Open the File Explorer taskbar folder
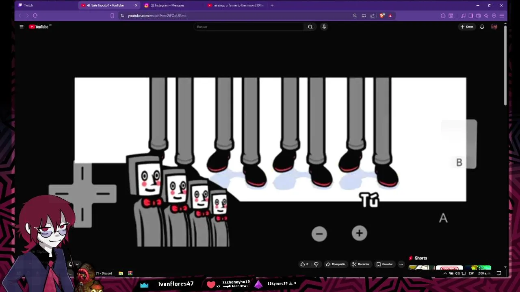Screen dimensions: 520x292 point(121,273)
